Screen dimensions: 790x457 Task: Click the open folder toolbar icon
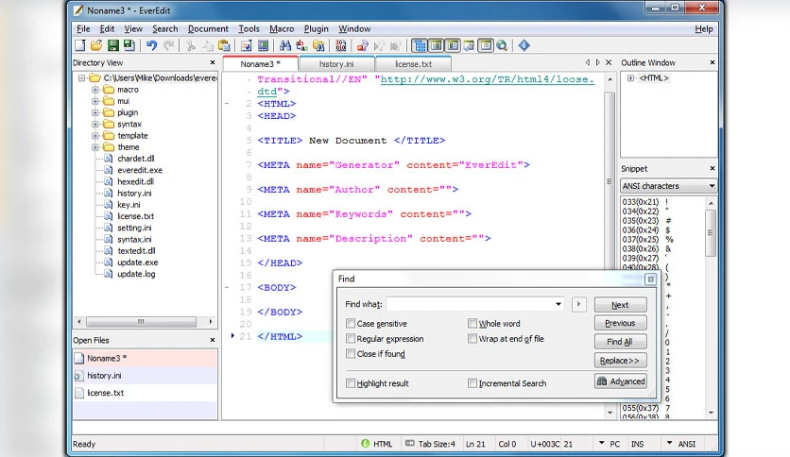click(x=96, y=45)
